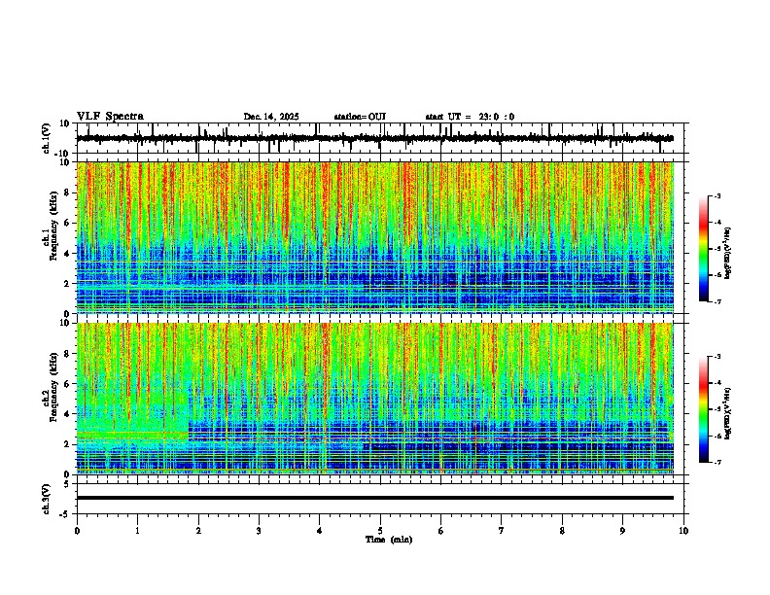Click the time axis tick label '5'
The width and height of the screenshot is (770, 595).
point(380,531)
